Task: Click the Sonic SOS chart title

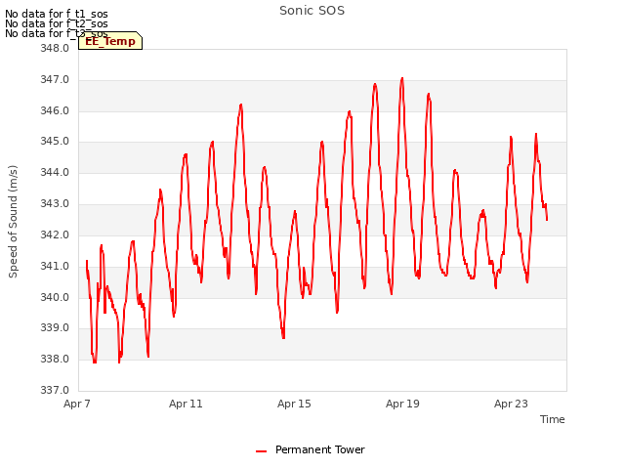Action: (x=312, y=11)
